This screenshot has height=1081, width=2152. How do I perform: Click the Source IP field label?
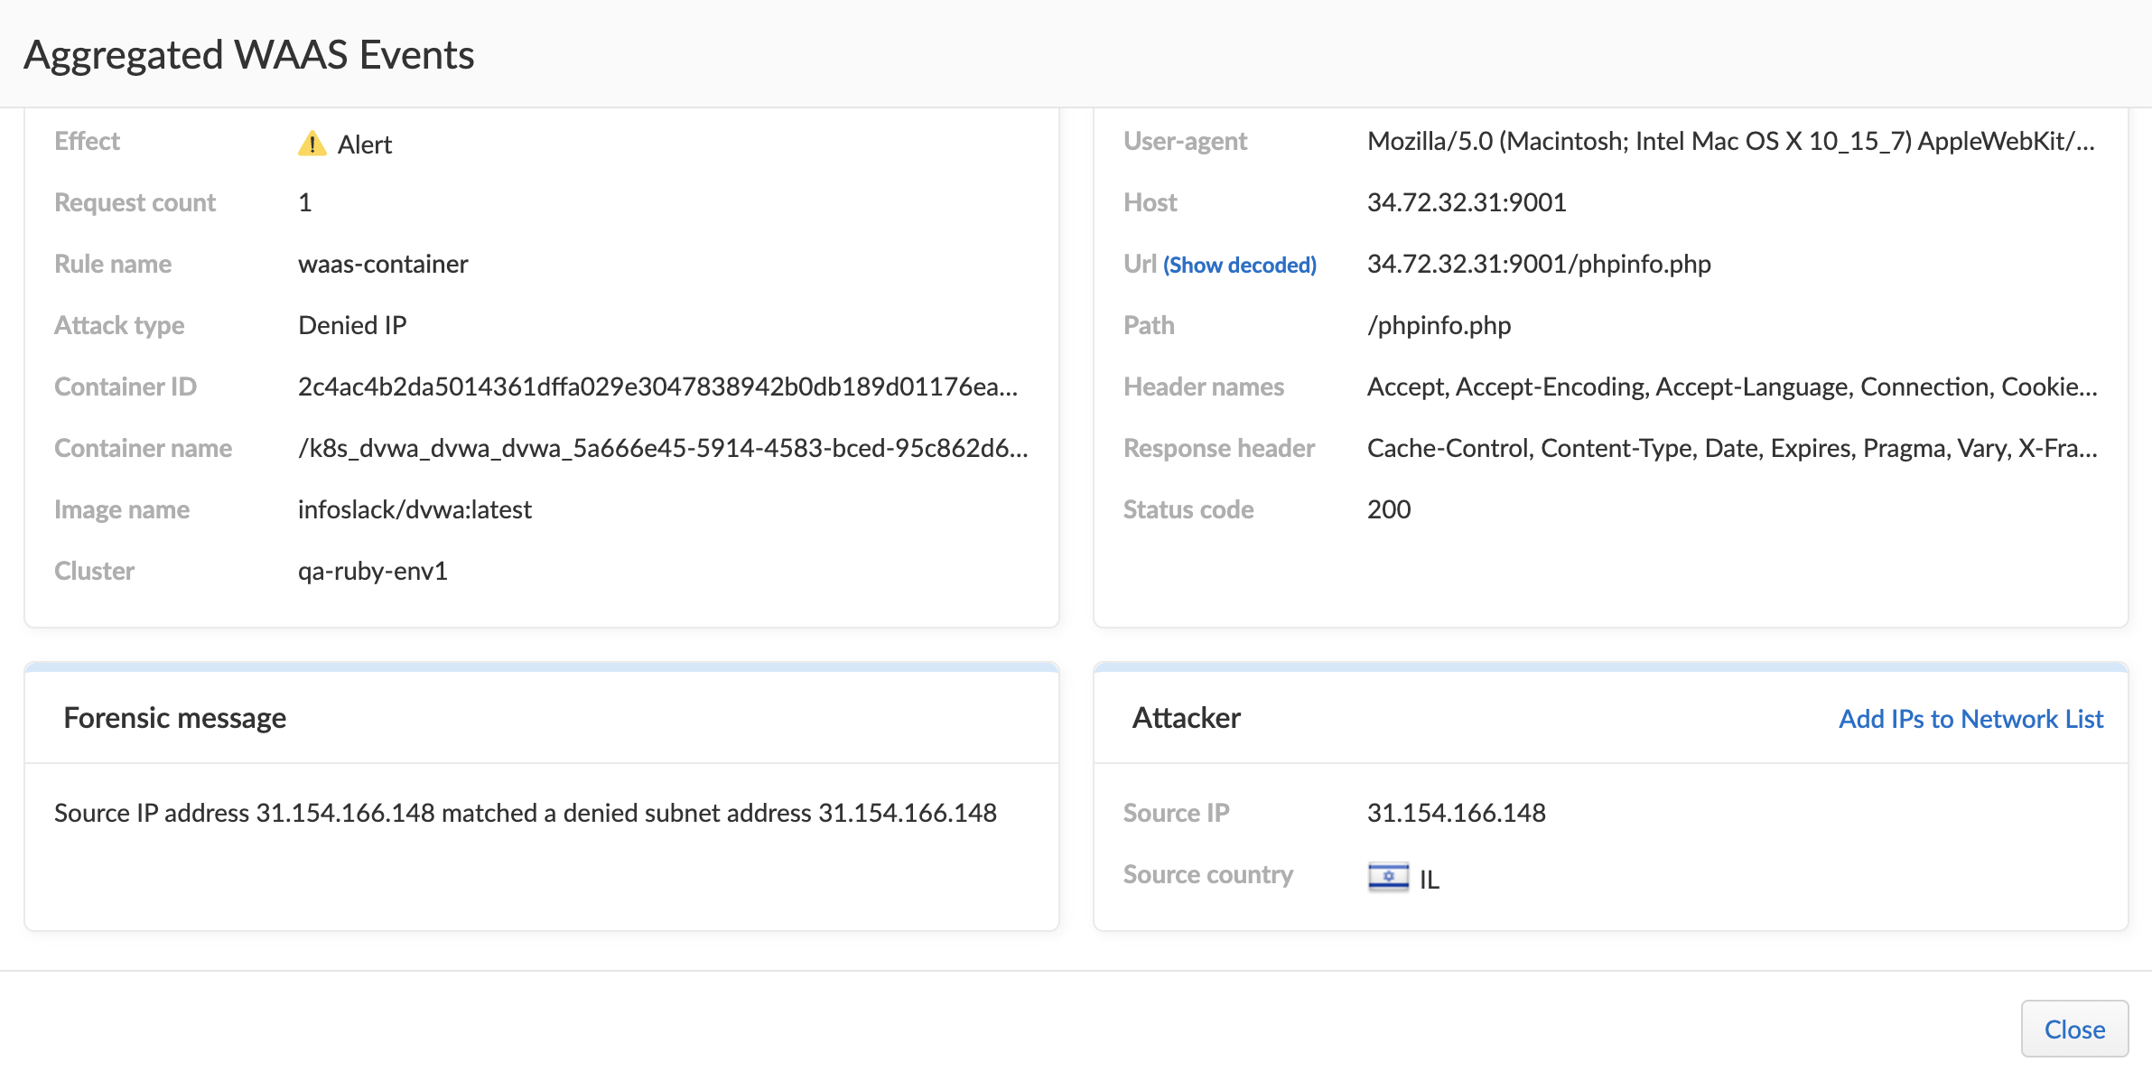click(x=1176, y=813)
